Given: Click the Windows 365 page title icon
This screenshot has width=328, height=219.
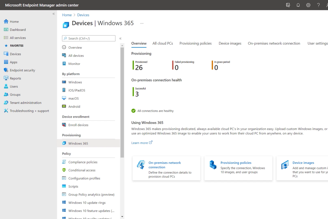Looking at the screenshot, I should 66,25.
